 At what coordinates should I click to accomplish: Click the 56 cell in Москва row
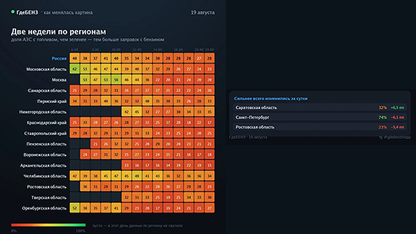pos(116,80)
